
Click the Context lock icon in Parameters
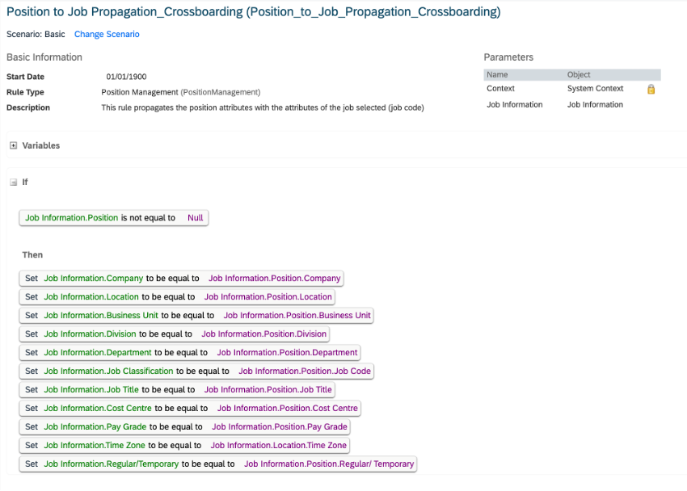651,90
